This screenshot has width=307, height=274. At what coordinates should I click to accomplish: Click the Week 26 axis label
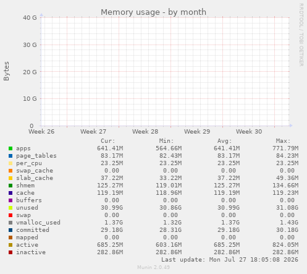(41, 132)
